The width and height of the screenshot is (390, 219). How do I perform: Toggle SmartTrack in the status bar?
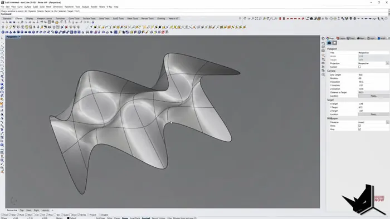coord(135,218)
